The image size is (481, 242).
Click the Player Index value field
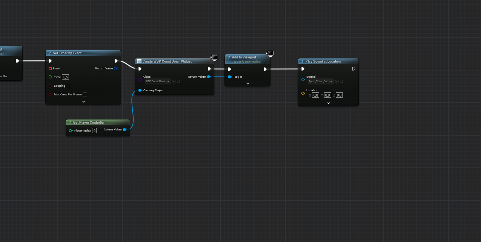pyautogui.click(x=94, y=131)
